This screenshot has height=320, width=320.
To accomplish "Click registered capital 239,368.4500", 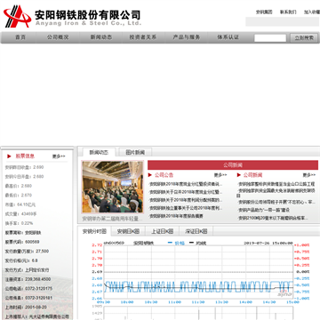I will [x=38, y=279].
